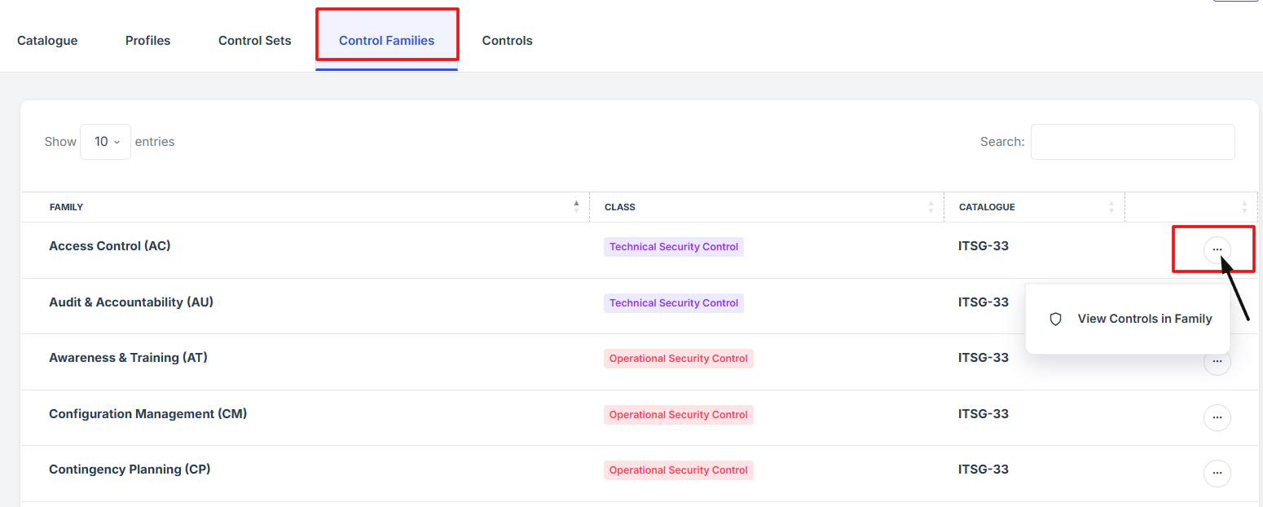The height and width of the screenshot is (507, 1263).
Task: Open the Catalogue tab
Action: 47,41
